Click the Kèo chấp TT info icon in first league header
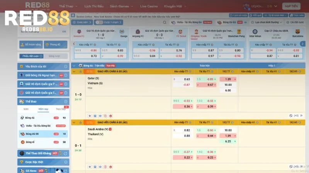Screen dimensions: 309x173 [190, 72]
